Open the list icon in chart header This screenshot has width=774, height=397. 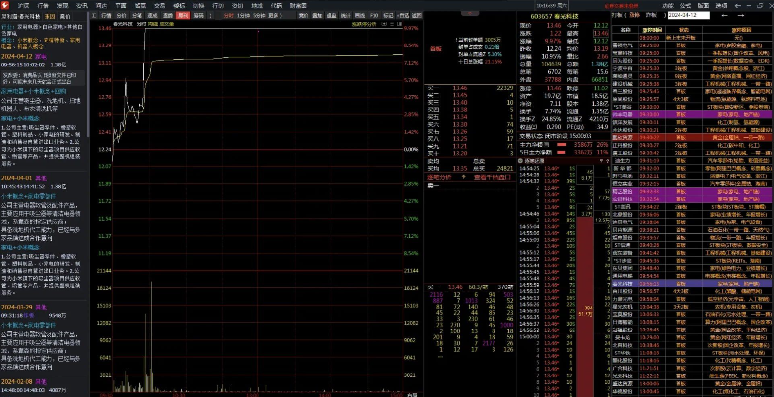[392, 24]
